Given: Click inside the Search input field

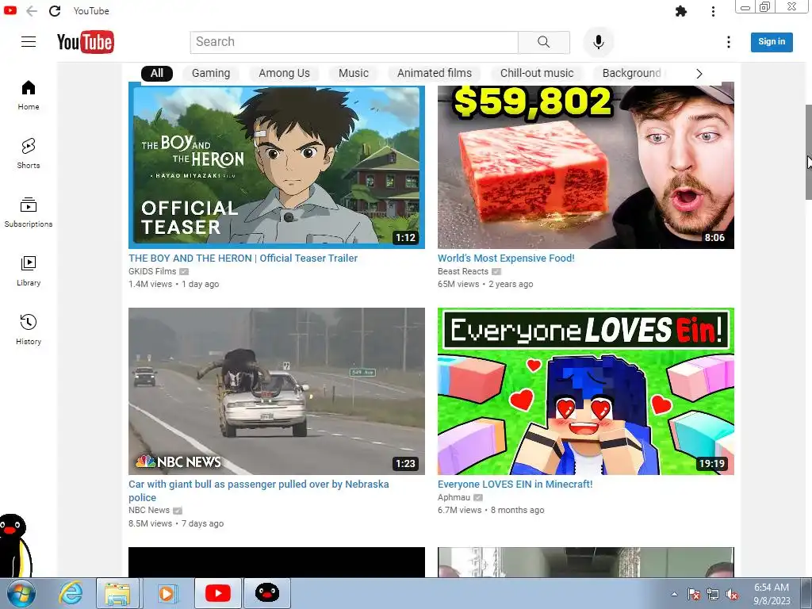Looking at the screenshot, I should 354,42.
